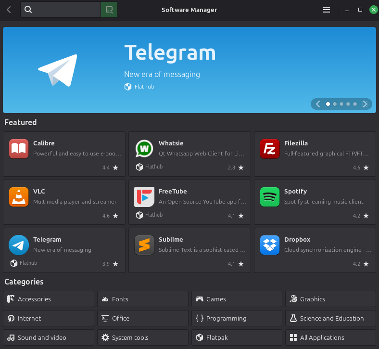Open the hamburger menu
Viewport: 379px width, 349px height.
pos(327,10)
